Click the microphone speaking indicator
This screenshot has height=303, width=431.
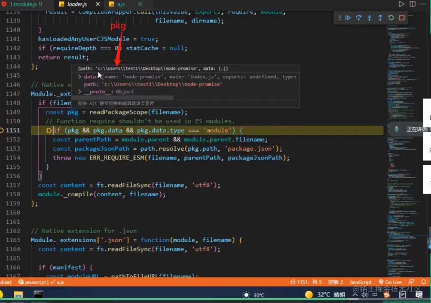coord(396,129)
